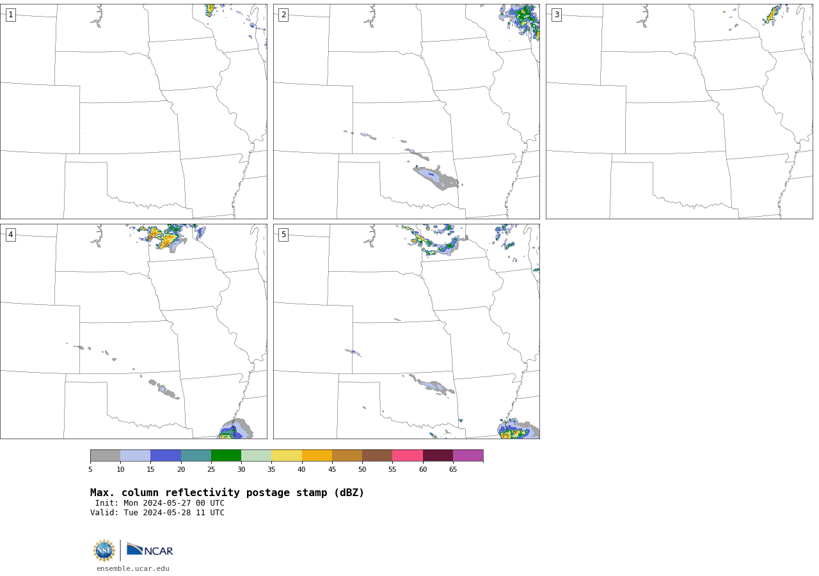Click the orange 40-45 dBZ swatch
The height and width of the screenshot is (576, 819).
tap(317, 456)
